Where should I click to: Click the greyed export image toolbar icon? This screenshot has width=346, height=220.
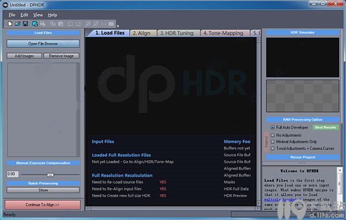(43, 24)
